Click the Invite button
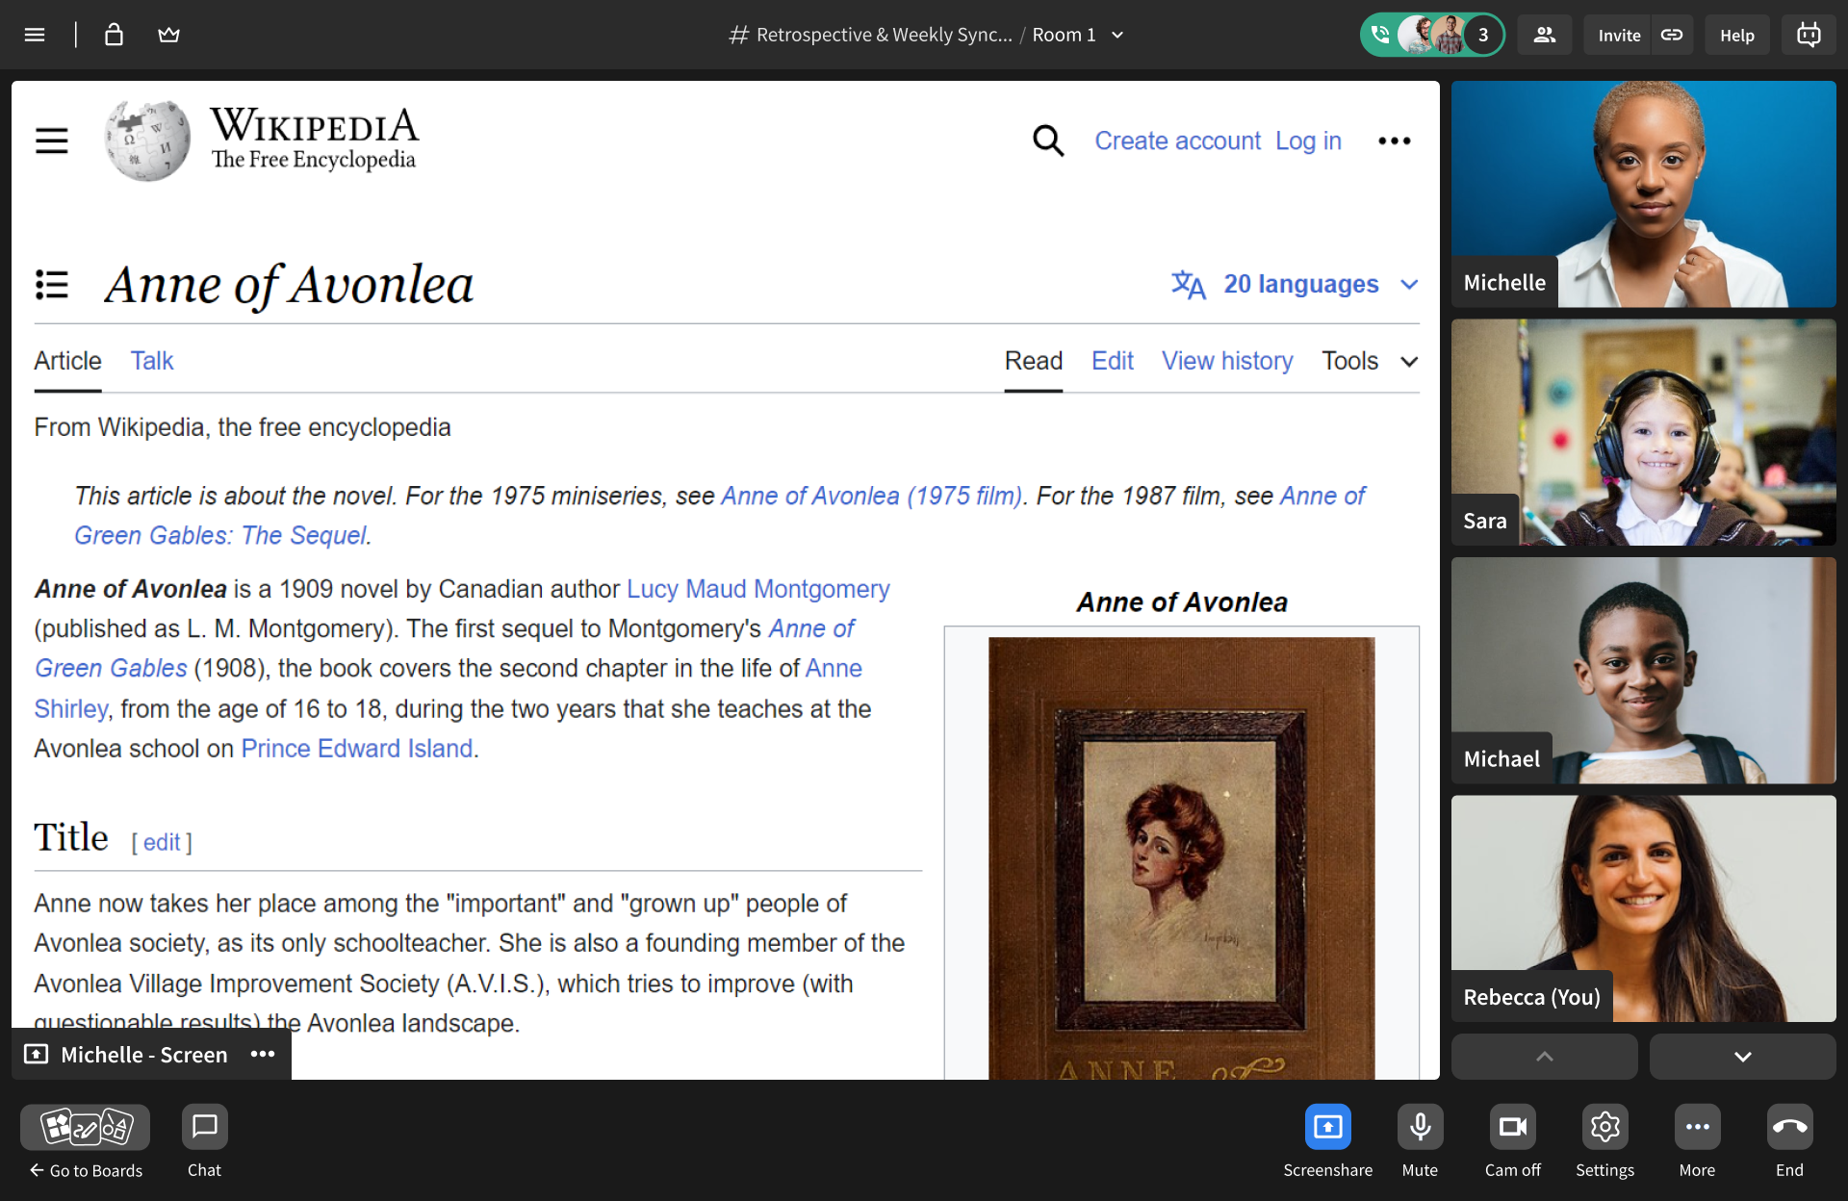 click(1619, 35)
